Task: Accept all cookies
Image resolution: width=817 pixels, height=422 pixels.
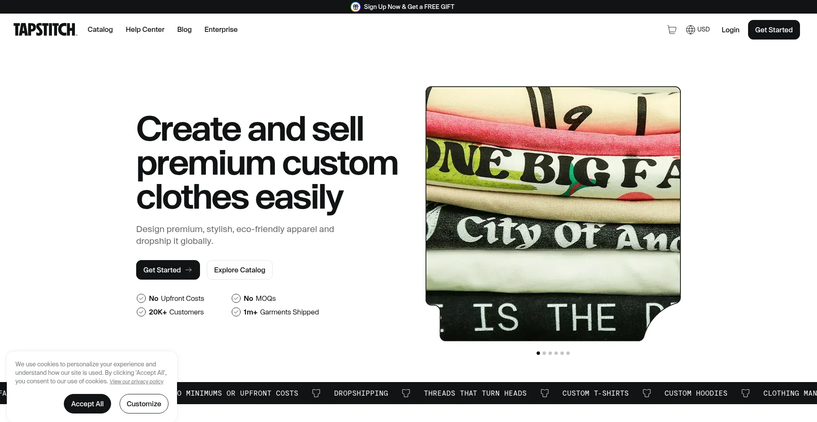Action: 87,404
